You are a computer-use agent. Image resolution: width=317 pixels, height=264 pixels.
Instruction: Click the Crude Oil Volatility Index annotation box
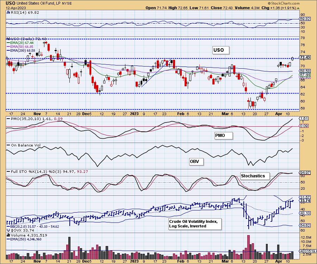195,224
